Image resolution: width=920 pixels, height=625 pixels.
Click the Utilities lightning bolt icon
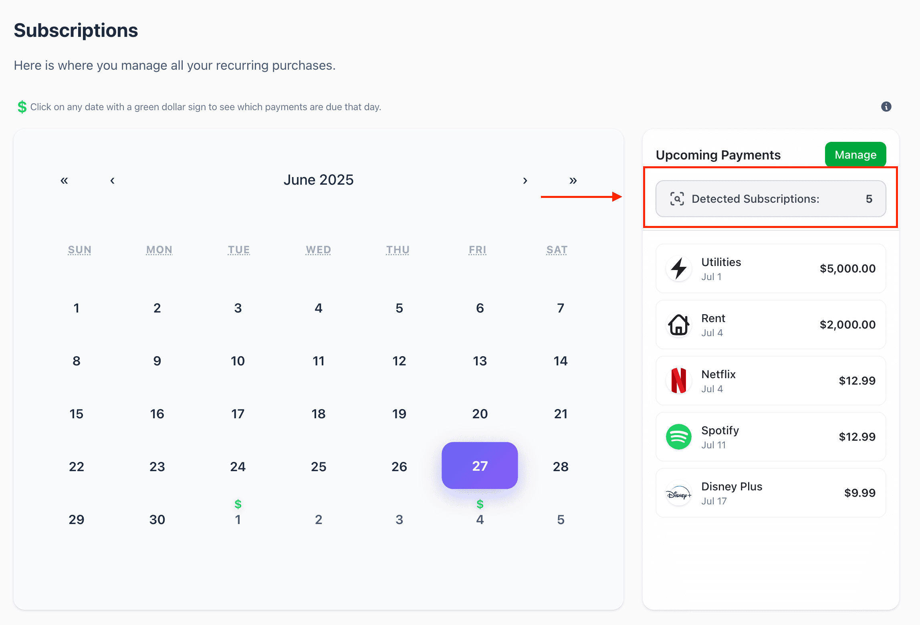click(679, 268)
